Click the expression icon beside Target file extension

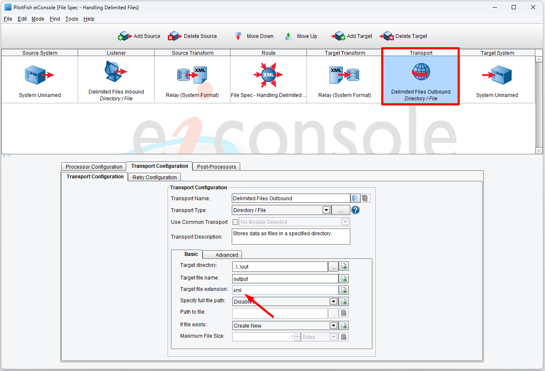click(x=344, y=290)
